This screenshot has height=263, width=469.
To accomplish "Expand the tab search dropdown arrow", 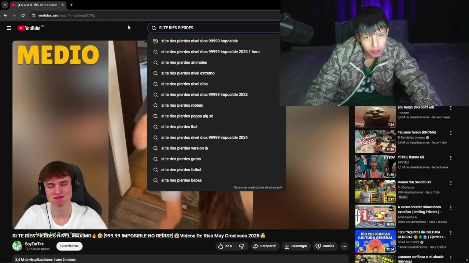I will pos(5,5).
